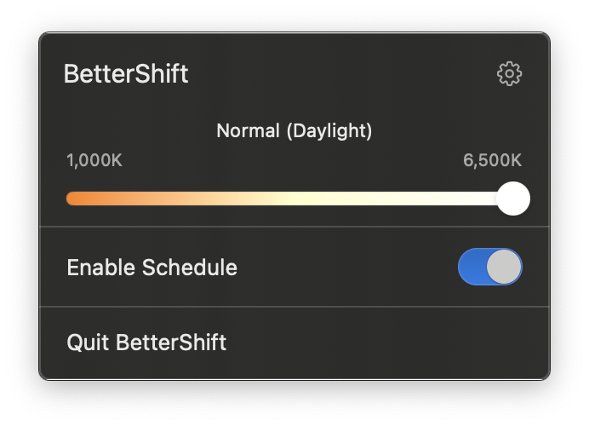The width and height of the screenshot is (589, 426).
Task: Click the BetterShift title text
Action: coord(126,74)
